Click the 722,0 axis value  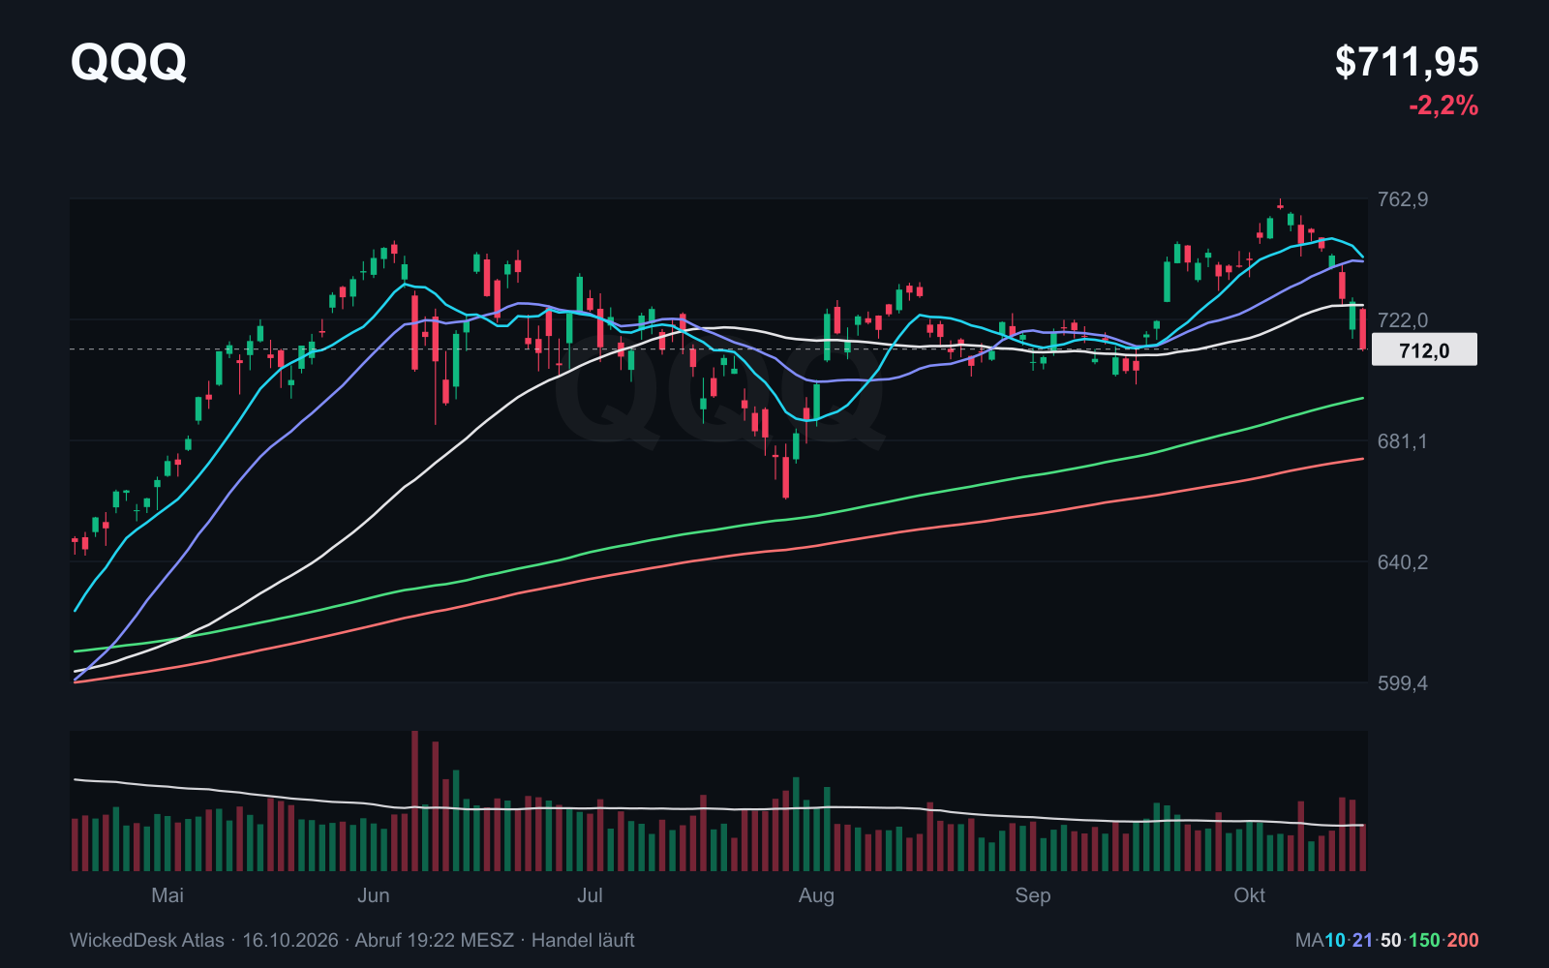(1402, 320)
